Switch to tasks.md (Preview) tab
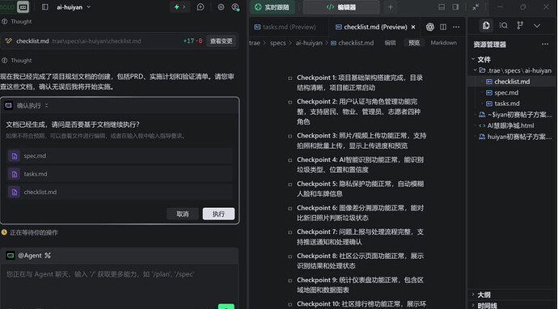This screenshot has height=309, width=558. coord(285,27)
